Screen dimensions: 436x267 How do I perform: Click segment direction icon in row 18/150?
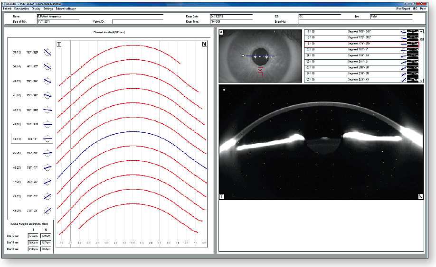(404, 38)
